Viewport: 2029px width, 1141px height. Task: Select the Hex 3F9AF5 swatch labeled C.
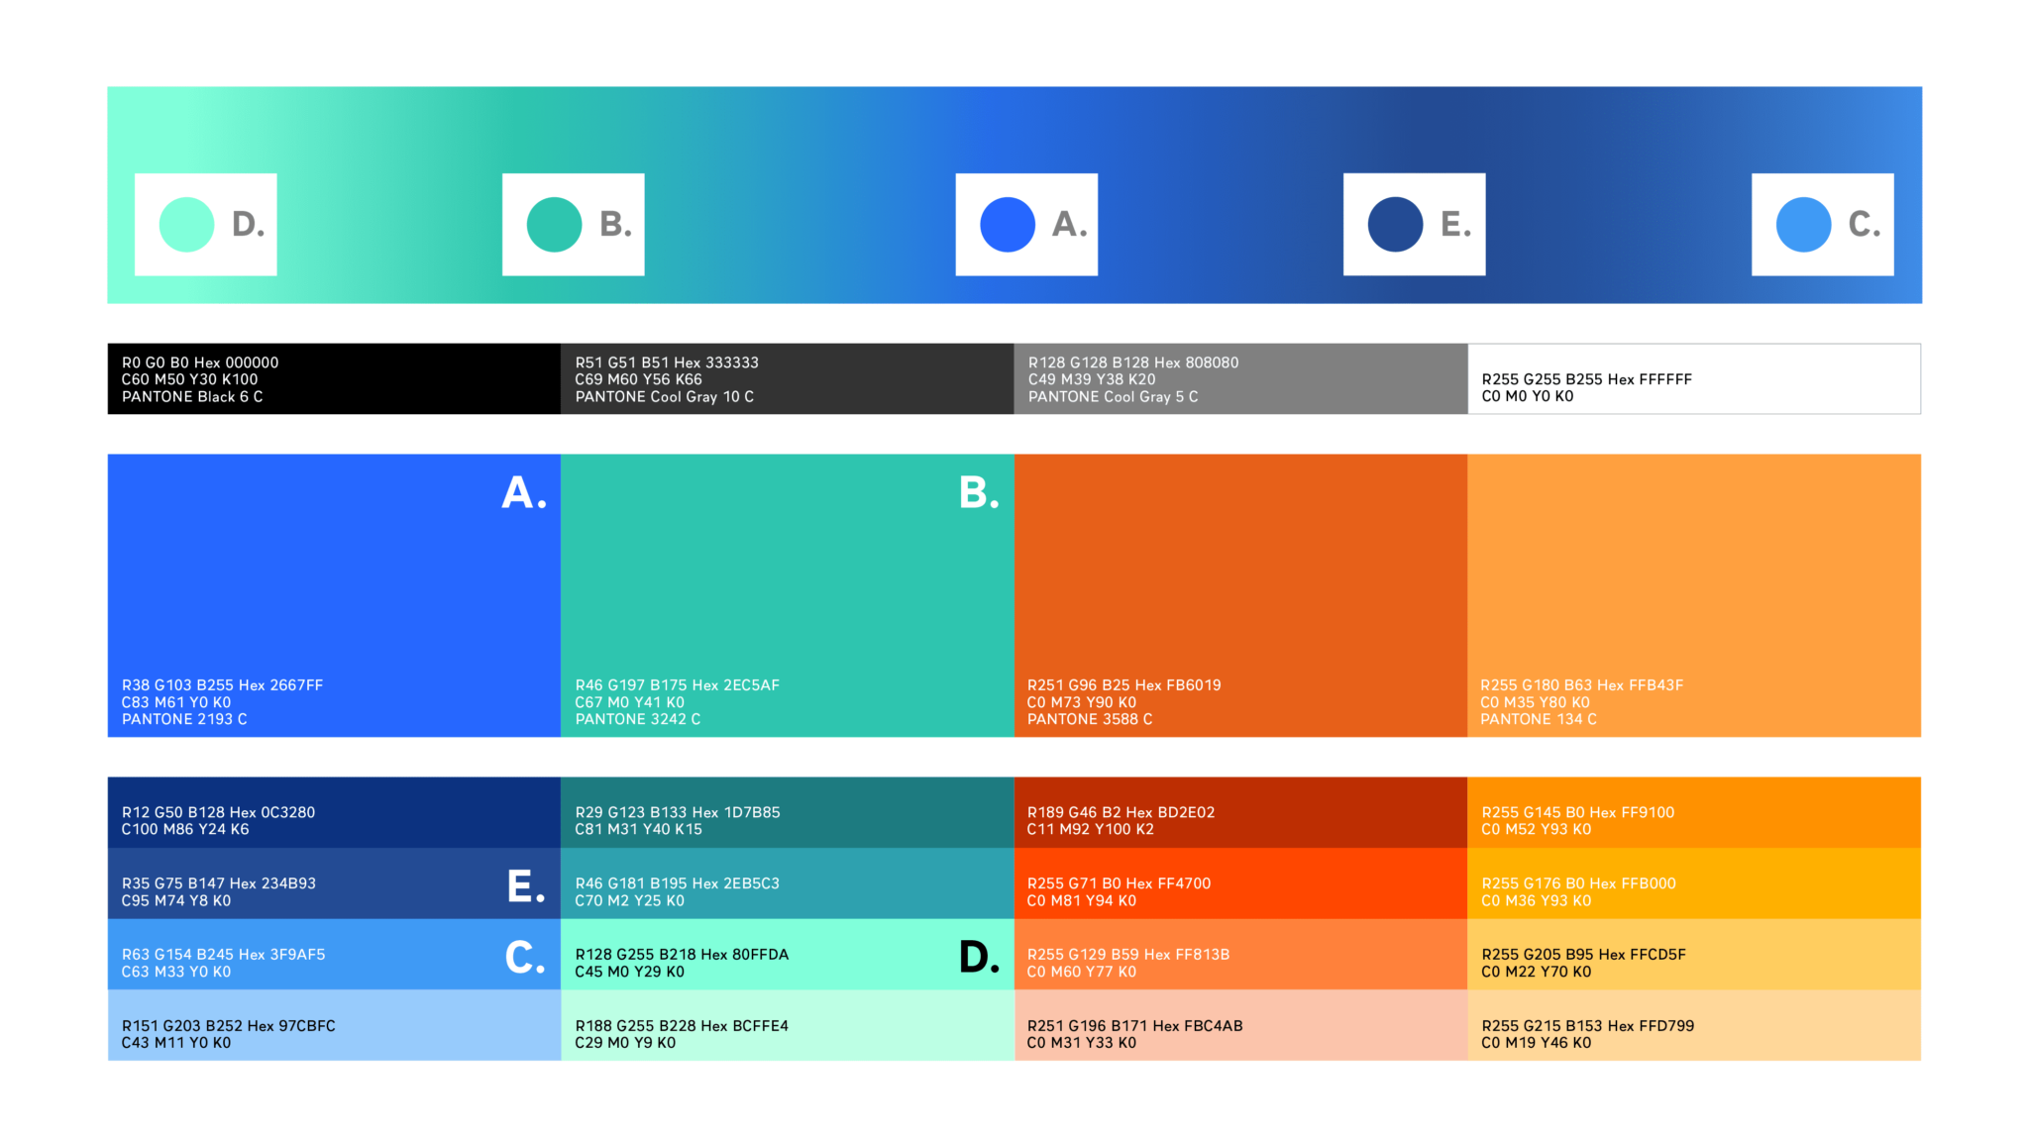(334, 955)
